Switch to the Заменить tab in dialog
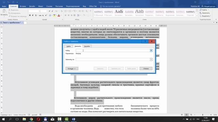Screen dimensions: 218x122 pos(78,46)
